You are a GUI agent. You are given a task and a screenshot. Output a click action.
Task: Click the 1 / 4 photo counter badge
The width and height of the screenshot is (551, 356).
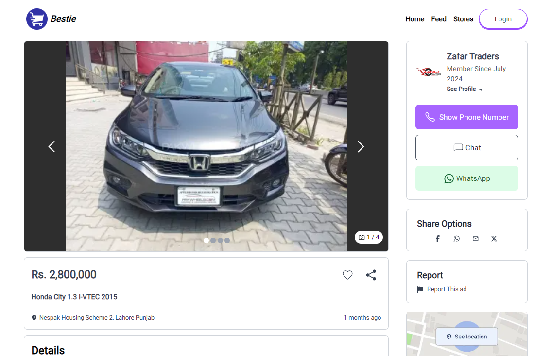click(369, 237)
